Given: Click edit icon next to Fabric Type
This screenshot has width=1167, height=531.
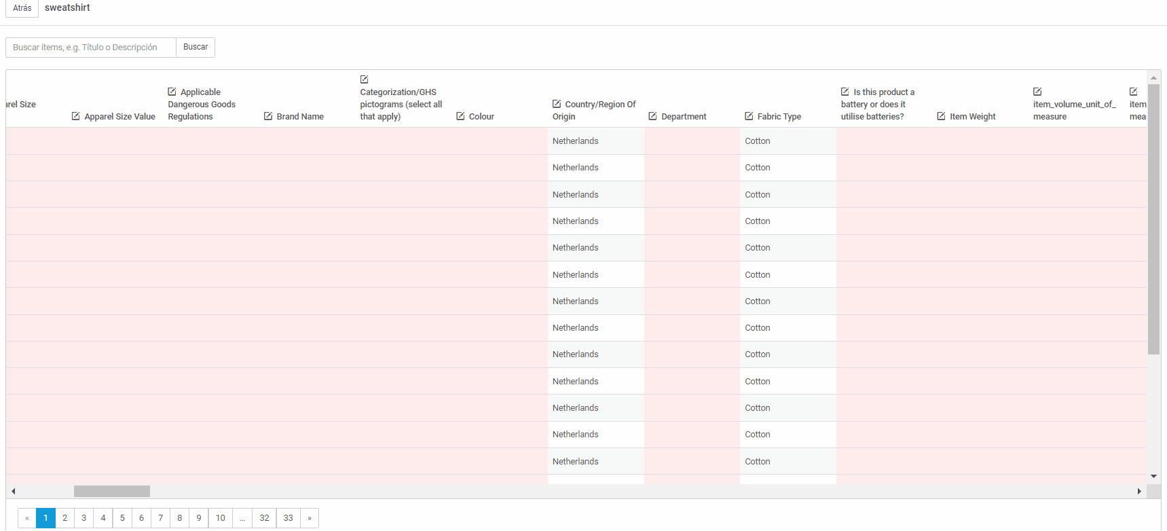Looking at the screenshot, I should click(749, 116).
